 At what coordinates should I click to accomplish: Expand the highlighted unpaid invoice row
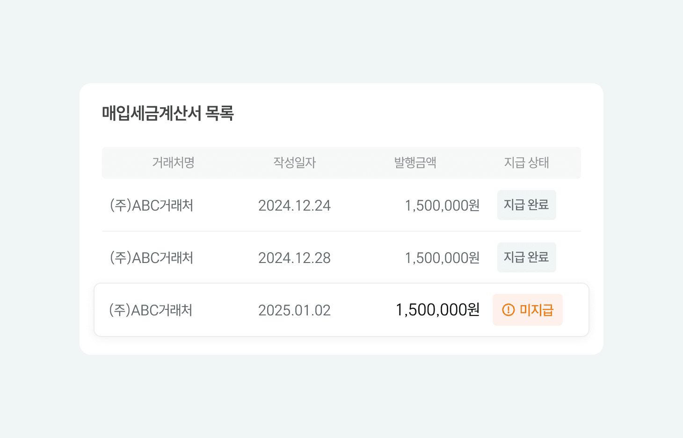tap(341, 309)
